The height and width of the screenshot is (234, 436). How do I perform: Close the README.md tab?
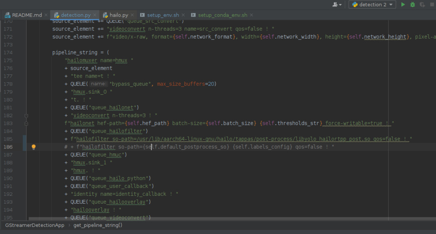(x=46, y=15)
